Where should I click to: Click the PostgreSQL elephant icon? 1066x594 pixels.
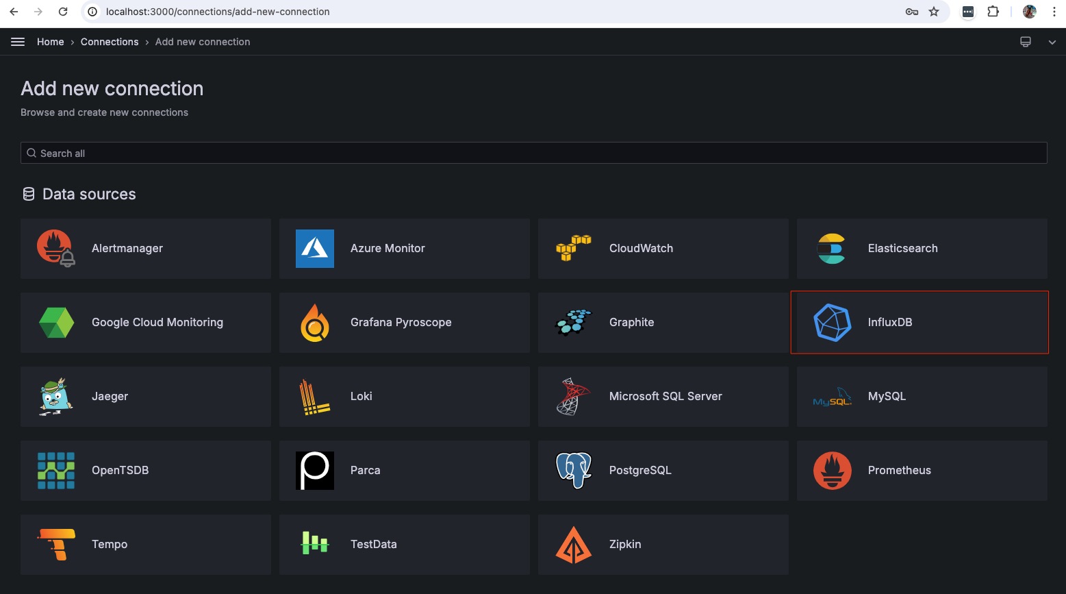click(x=574, y=471)
